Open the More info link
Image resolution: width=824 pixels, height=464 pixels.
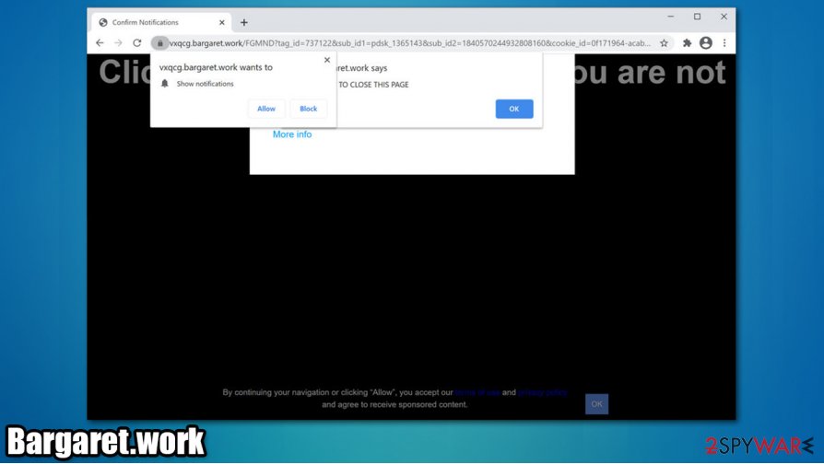(292, 134)
